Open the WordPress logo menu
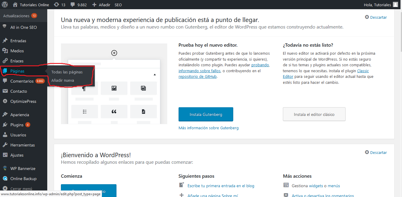402x197 pixels. point(4,5)
